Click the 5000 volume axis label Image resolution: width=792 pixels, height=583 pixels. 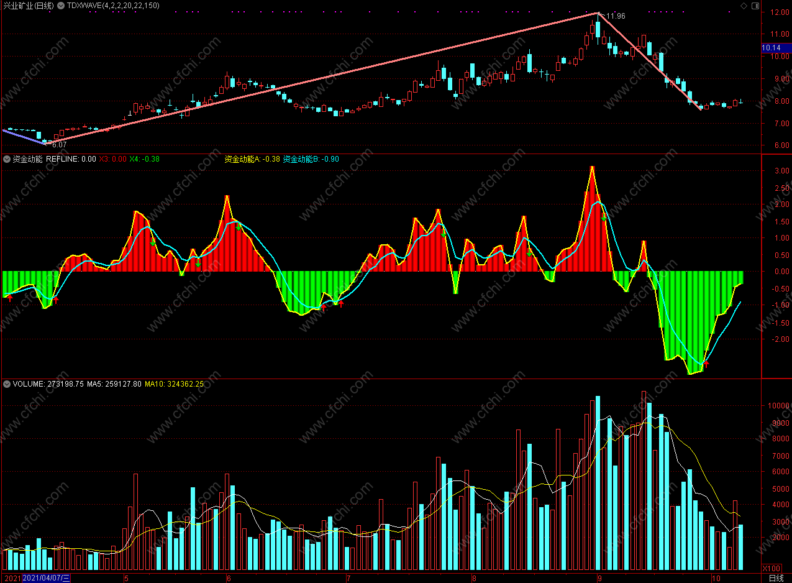(x=781, y=489)
